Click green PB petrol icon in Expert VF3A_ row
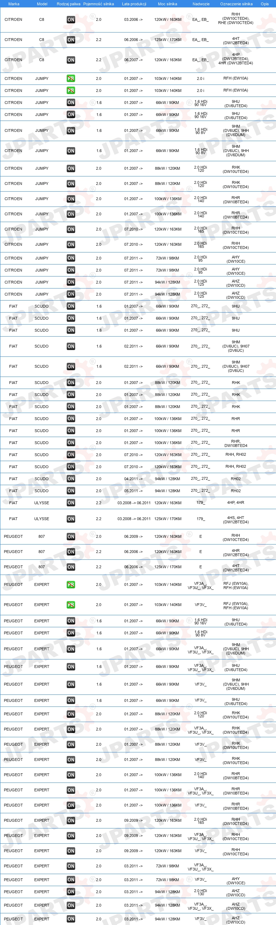This screenshot has width=276, height=925. click(71, 584)
